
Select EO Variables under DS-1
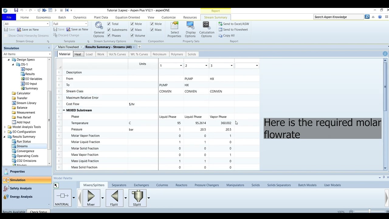[x=34, y=79]
